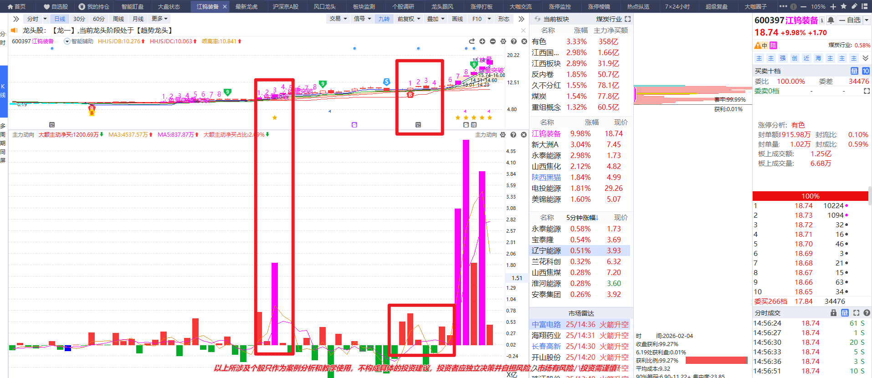Select the 周线 weekly chart period

[x=118, y=19]
